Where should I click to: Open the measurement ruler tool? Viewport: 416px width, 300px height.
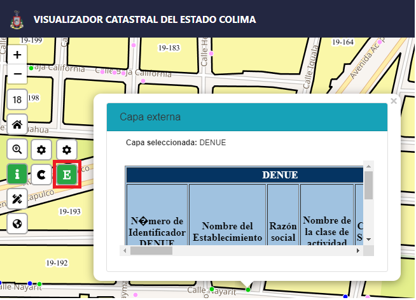pos(17,199)
